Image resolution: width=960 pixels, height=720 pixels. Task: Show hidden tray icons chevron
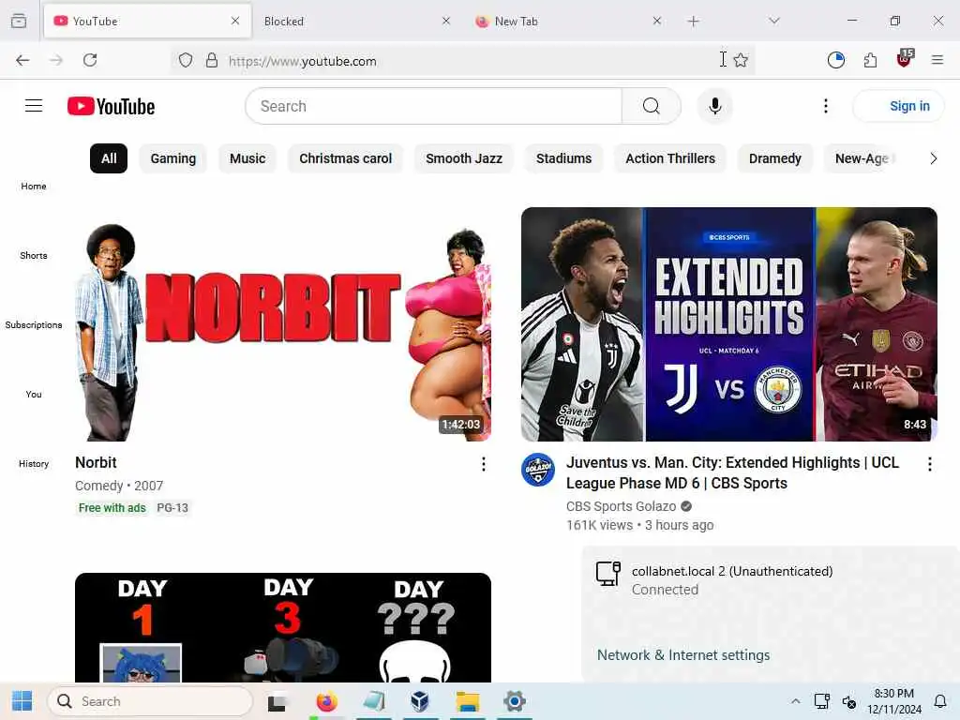coord(795,701)
